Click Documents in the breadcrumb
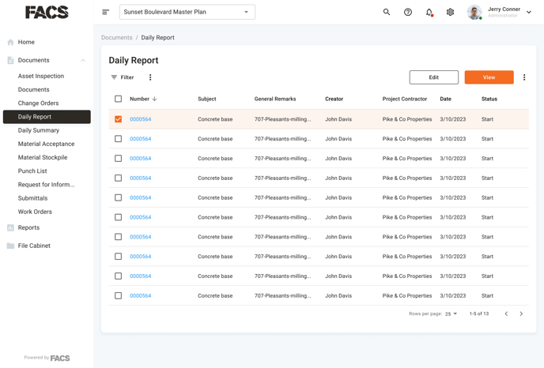The width and height of the screenshot is (544, 368). [x=116, y=37]
